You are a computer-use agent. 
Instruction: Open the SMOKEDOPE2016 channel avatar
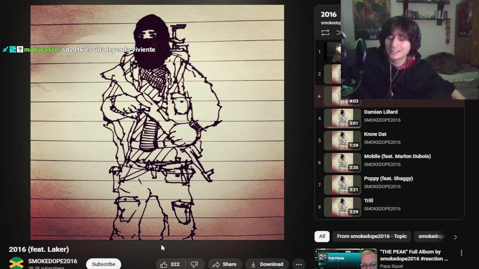pos(16,263)
